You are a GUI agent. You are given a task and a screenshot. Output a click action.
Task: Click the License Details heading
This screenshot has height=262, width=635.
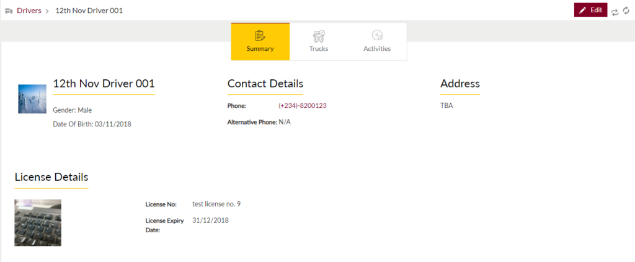(51, 177)
